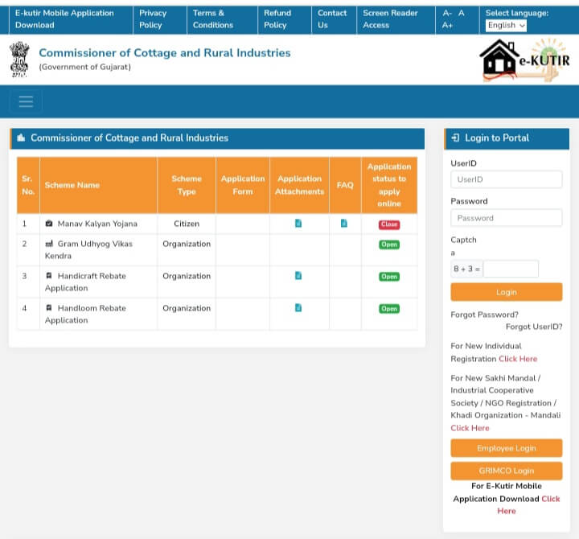
Task: Click the FAQ column header
Action: click(345, 185)
